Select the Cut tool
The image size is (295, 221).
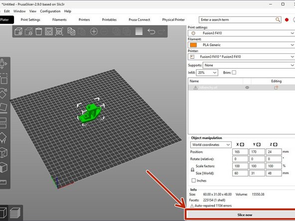[x=3, y=123]
